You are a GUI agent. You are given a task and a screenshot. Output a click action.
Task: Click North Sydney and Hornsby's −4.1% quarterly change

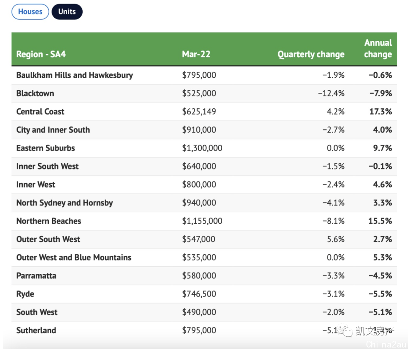[334, 203]
